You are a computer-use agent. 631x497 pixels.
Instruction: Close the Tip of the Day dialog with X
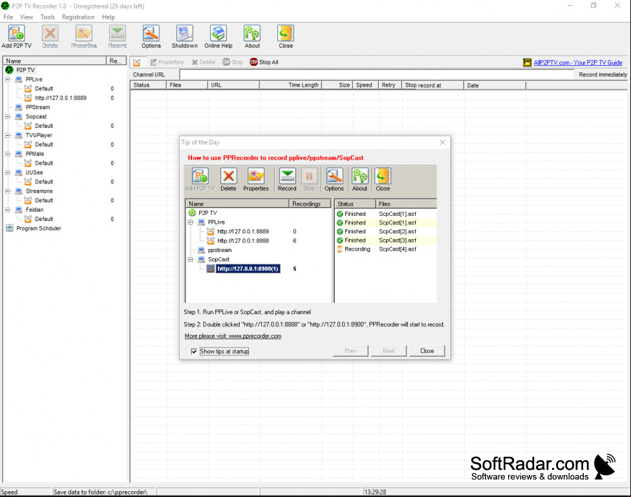pyautogui.click(x=442, y=142)
